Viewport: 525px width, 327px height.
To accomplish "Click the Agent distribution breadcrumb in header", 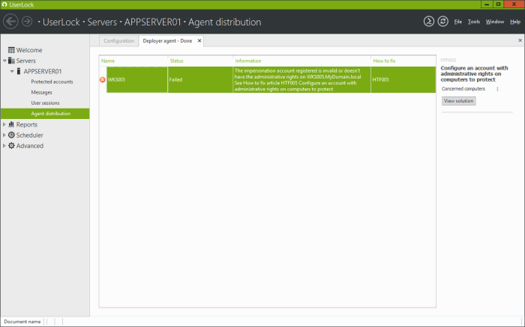I will [x=225, y=22].
